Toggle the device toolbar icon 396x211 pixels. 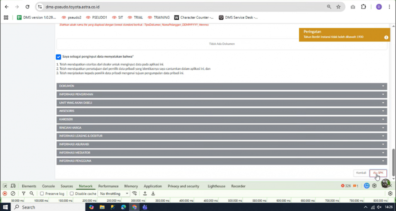tap(13, 186)
